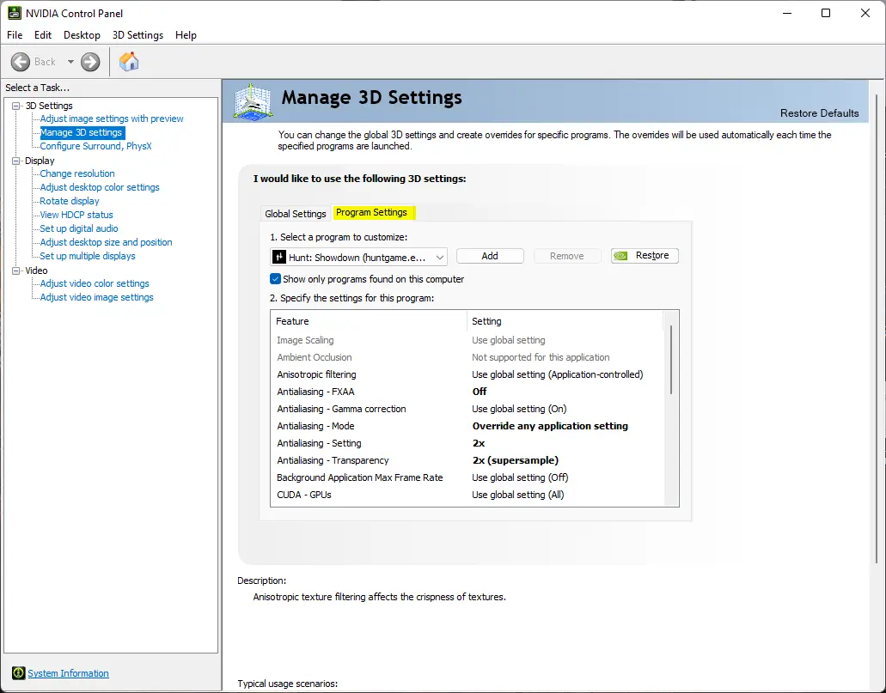Select Manage 3D settings tree item

pyautogui.click(x=82, y=132)
